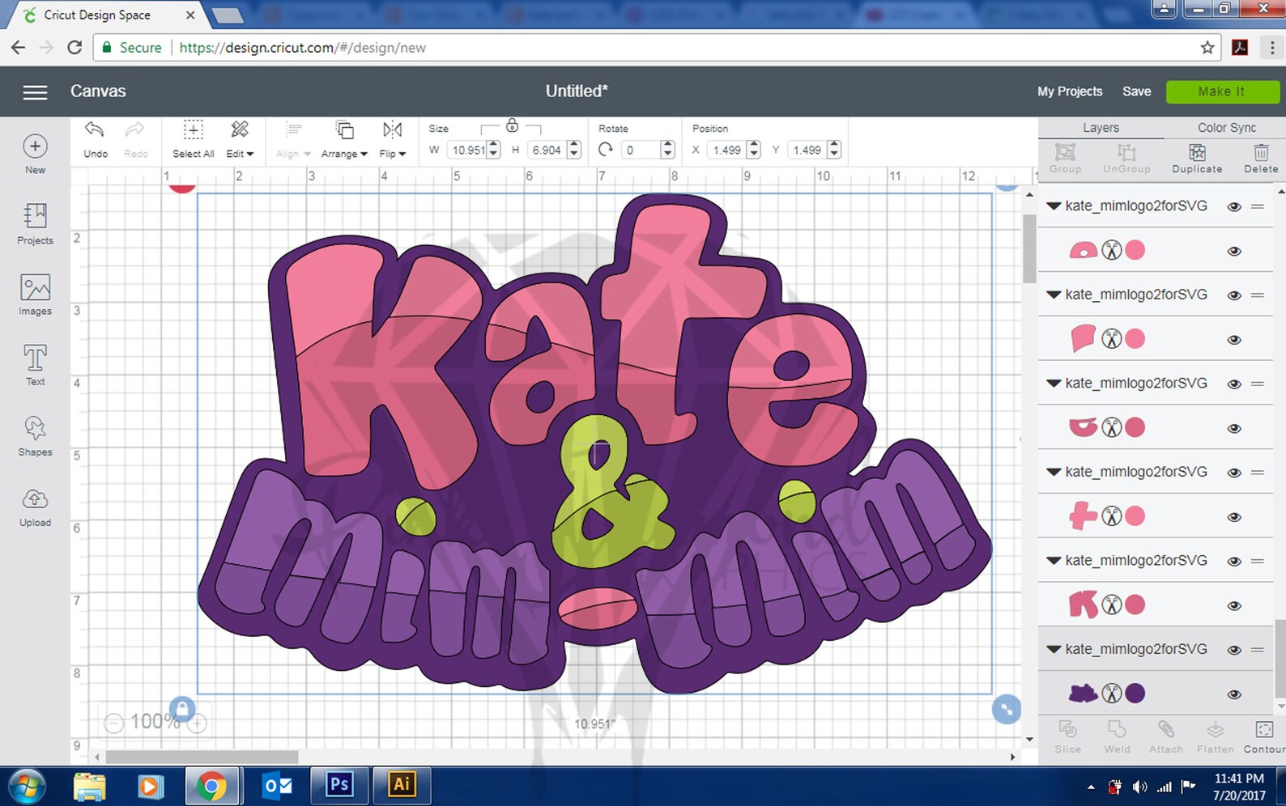Click the Flatten tool

point(1215,737)
